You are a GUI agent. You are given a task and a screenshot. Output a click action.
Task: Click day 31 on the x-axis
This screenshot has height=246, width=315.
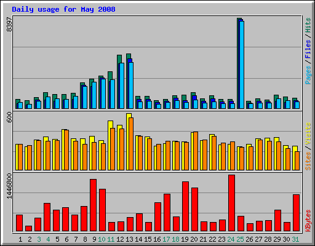point(295,239)
